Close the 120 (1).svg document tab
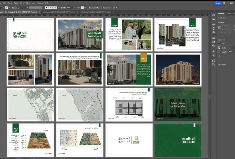Image resolution: width=235 pixels, height=159 pixels. (114, 12)
